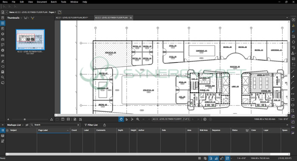Click the document horizontal scrollbar

134,115
